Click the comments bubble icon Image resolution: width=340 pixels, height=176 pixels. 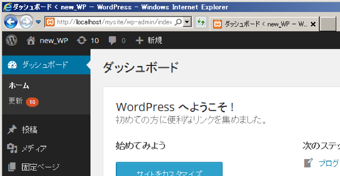(113, 41)
